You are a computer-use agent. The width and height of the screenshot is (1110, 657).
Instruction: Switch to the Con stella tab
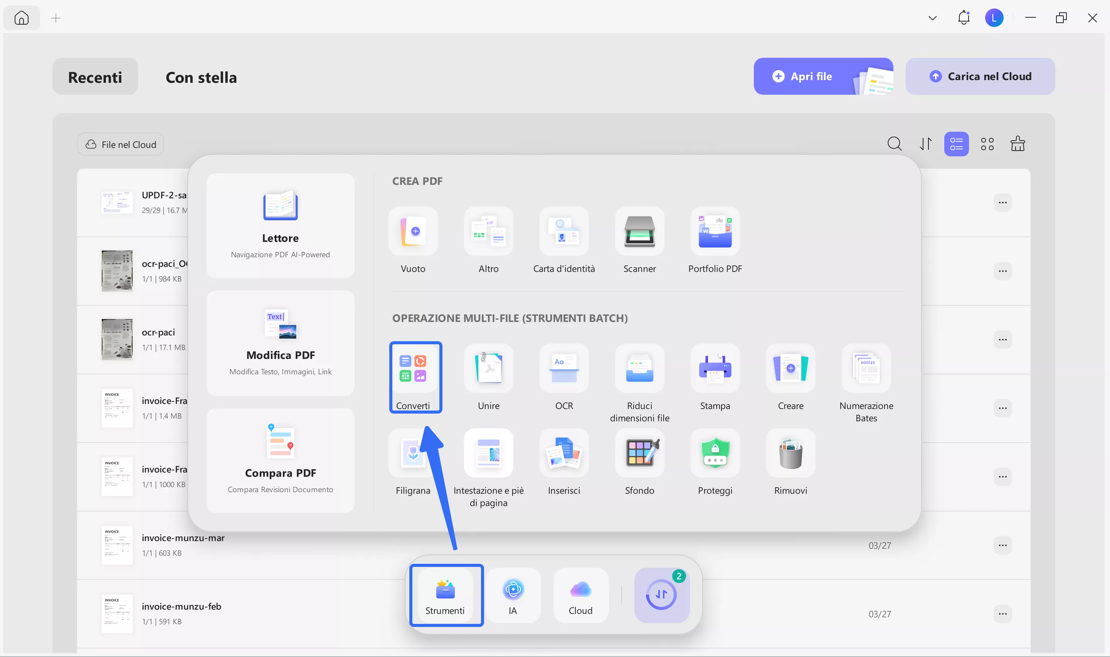(x=201, y=77)
